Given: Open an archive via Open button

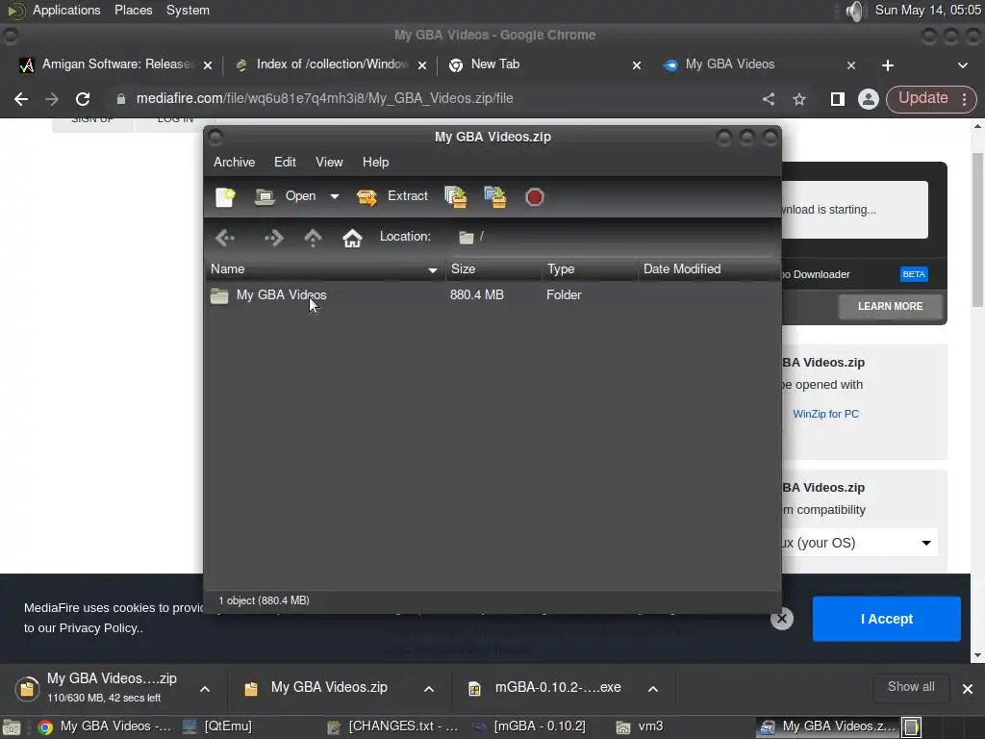Looking at the screenshot, I should click(285, 196).
